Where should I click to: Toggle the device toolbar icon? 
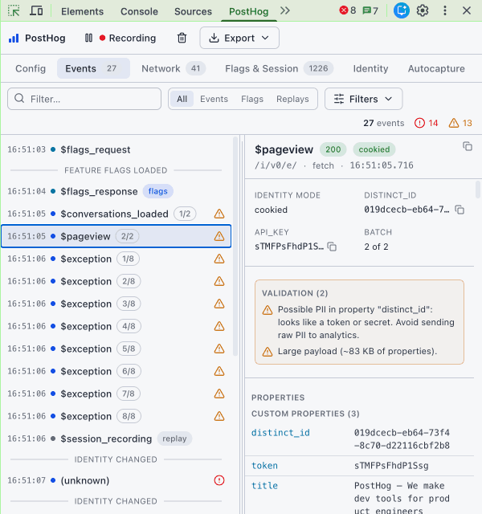coord(36,10)
